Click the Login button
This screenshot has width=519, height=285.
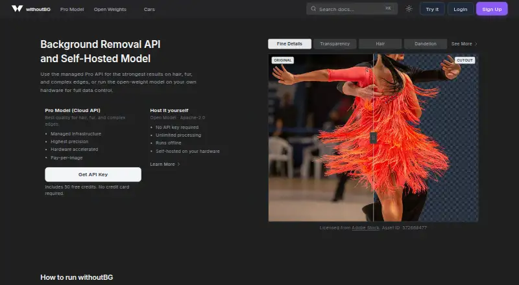point(461,9)
